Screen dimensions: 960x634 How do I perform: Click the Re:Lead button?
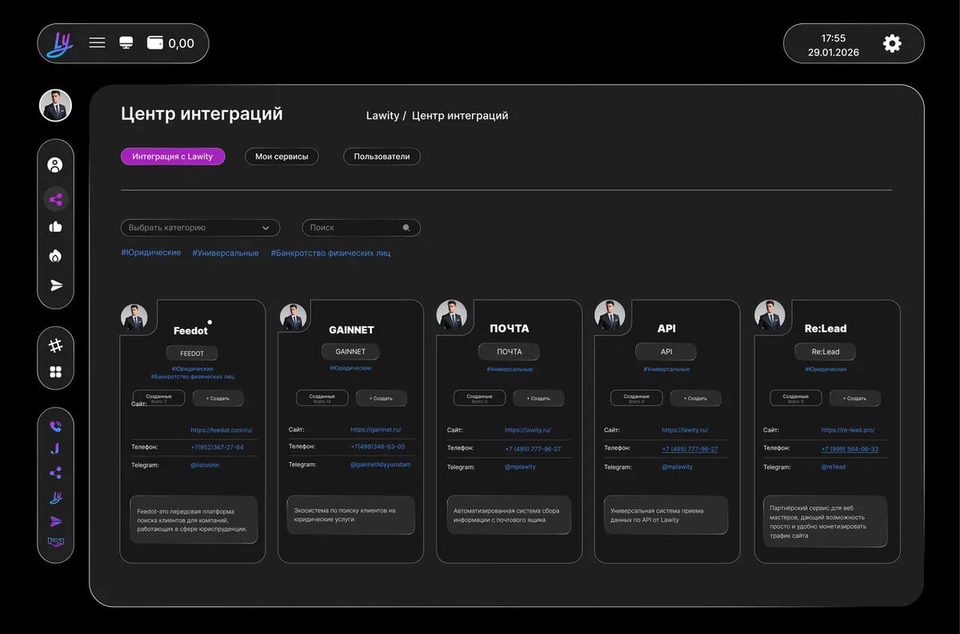825,352
